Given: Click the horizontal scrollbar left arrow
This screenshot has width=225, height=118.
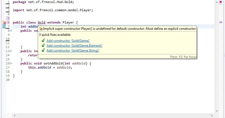Looking at the screenshot, I should [x=14, y=116].
